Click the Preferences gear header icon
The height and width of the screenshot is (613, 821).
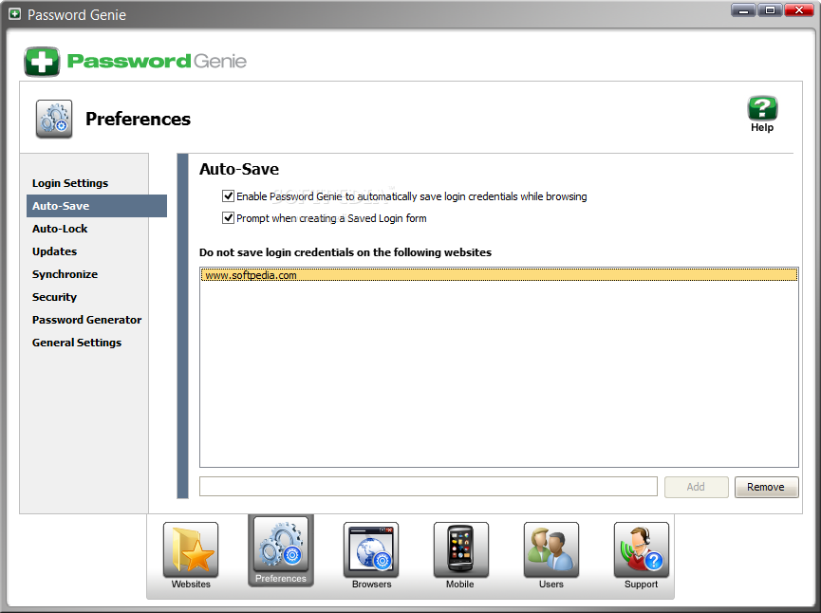click(x=54, y=119)
